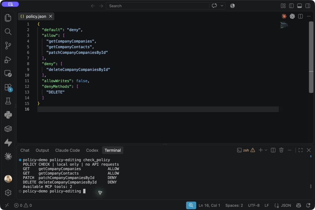The image size is (315, 210).
Task: Click the editor vertical scrollbar
Action: 311,57
